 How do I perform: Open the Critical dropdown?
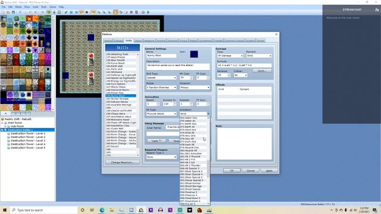241,75
